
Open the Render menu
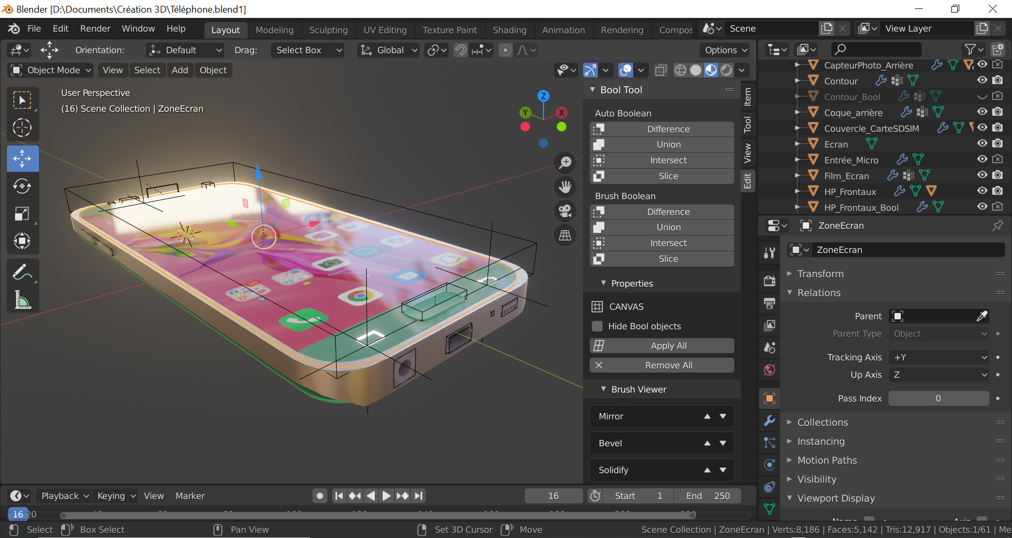[95, 28]
